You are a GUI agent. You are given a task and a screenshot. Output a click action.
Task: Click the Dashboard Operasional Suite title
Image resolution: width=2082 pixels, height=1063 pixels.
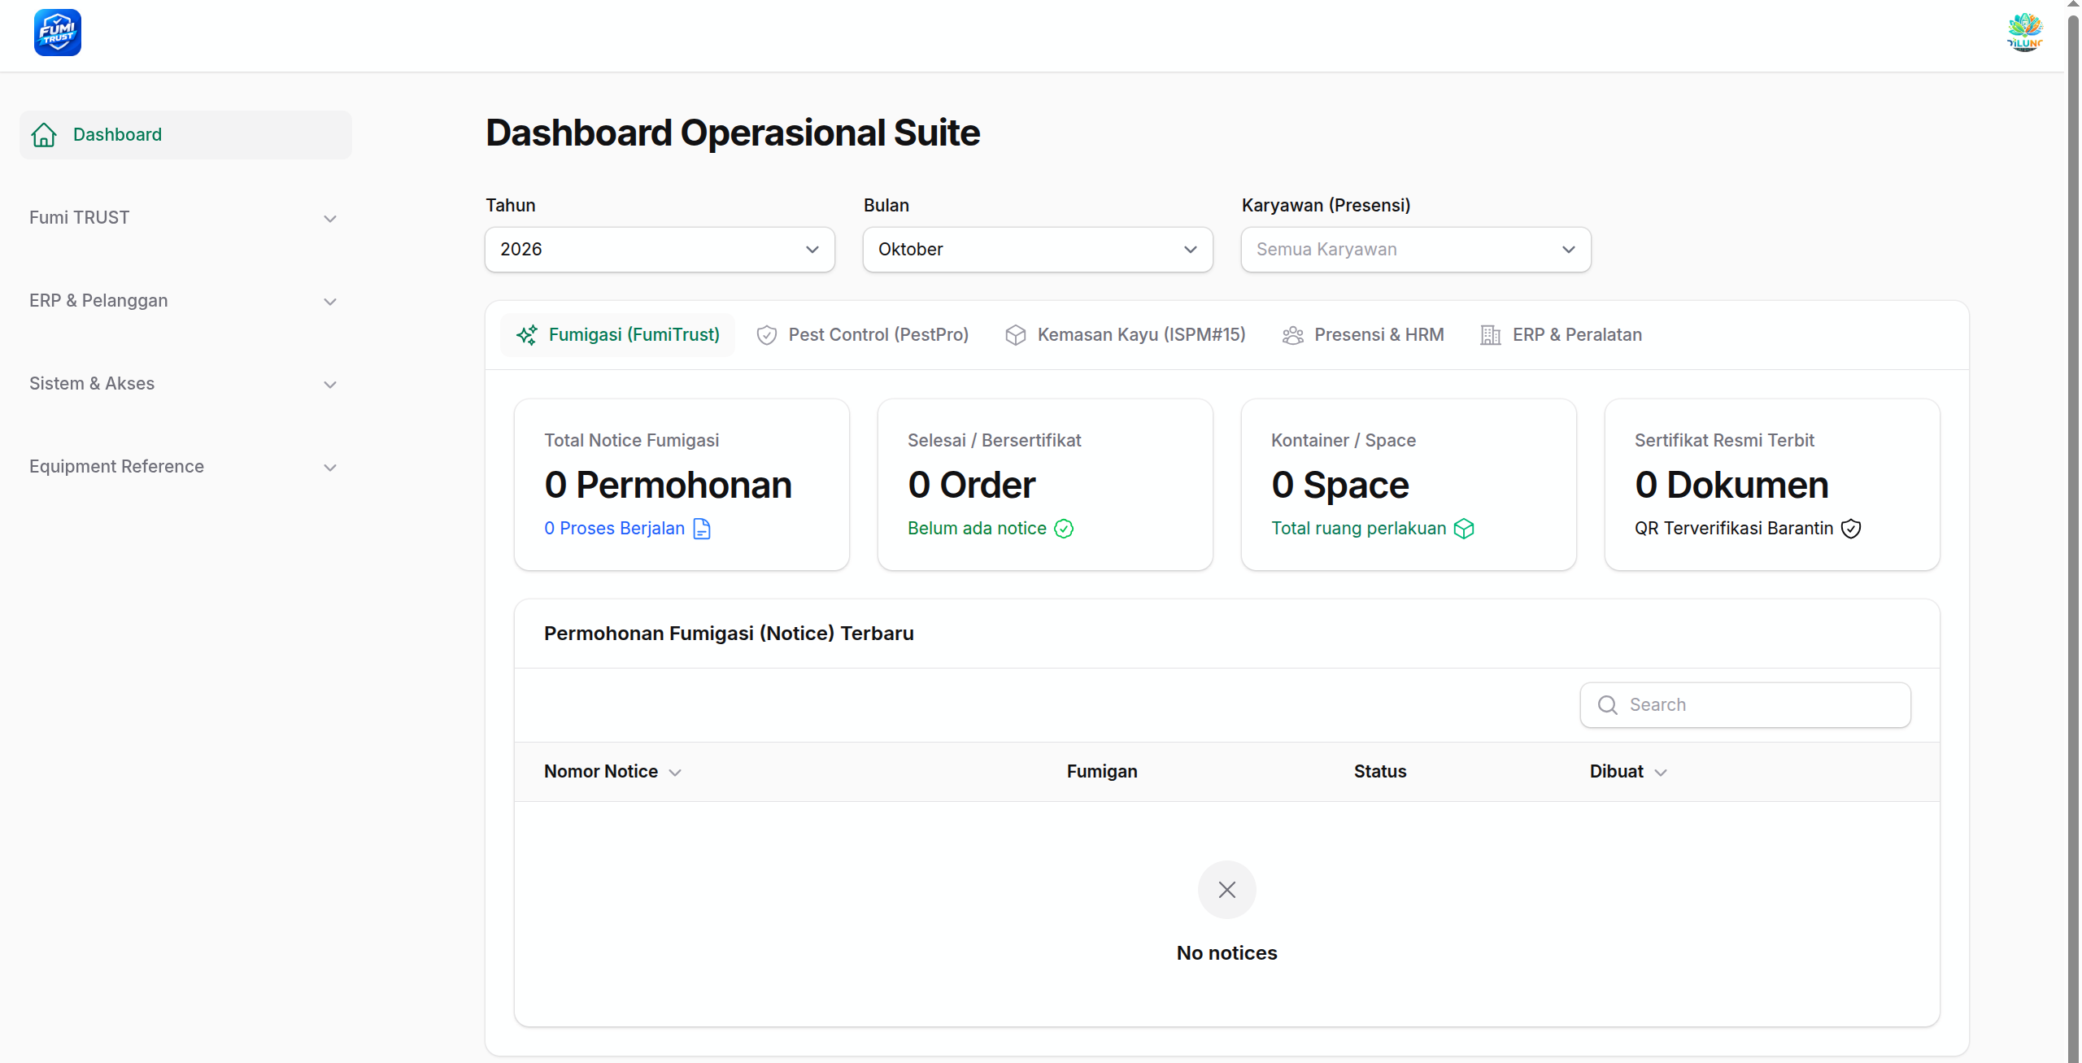coord(733,133)
